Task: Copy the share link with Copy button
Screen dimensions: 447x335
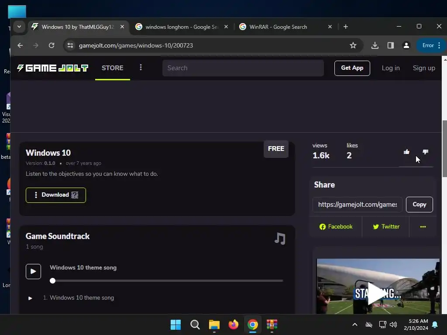Action: 419,205
